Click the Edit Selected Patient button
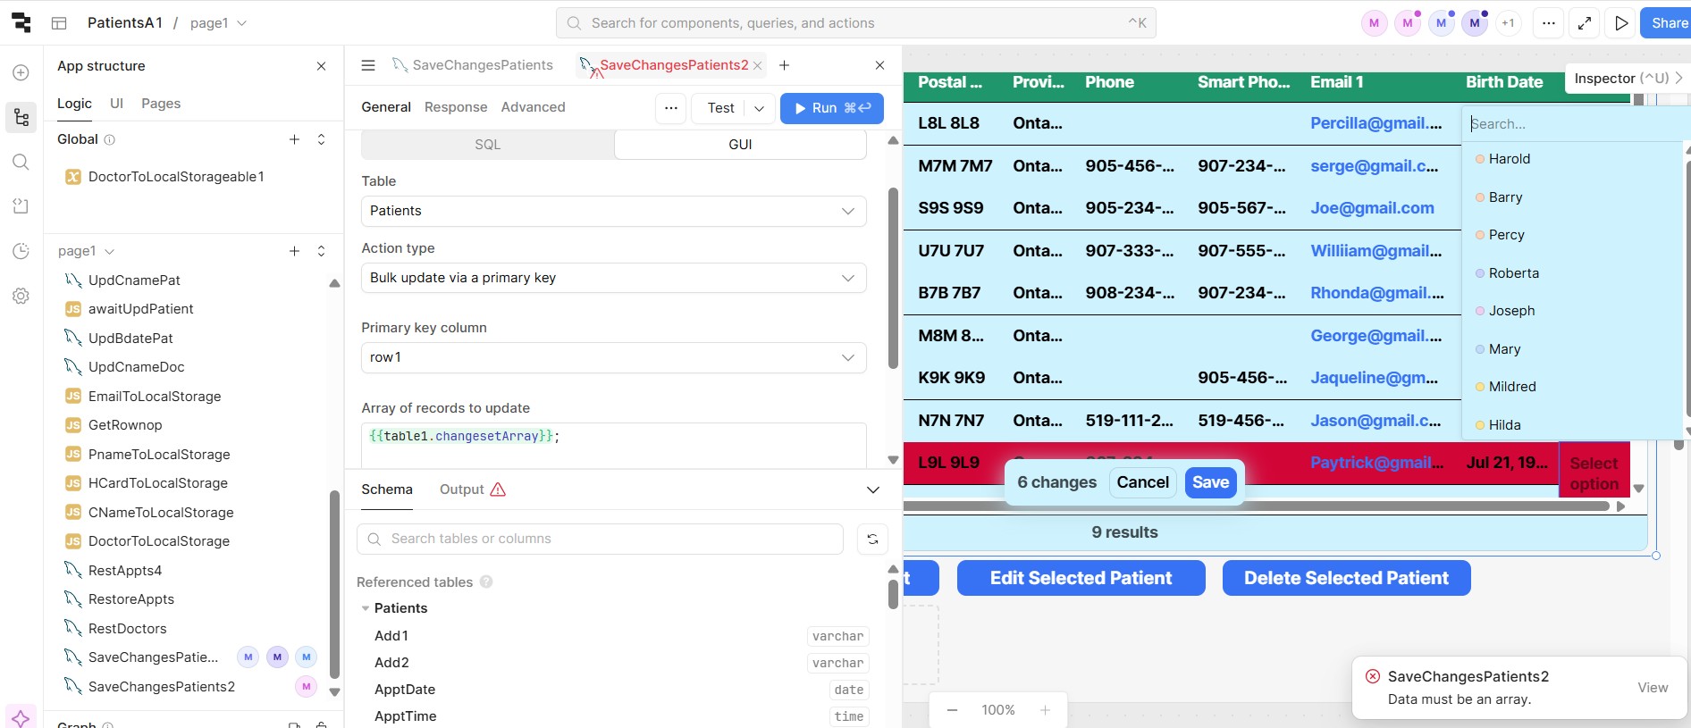This screenshot has width=1691, height=728. point(1081,578)
